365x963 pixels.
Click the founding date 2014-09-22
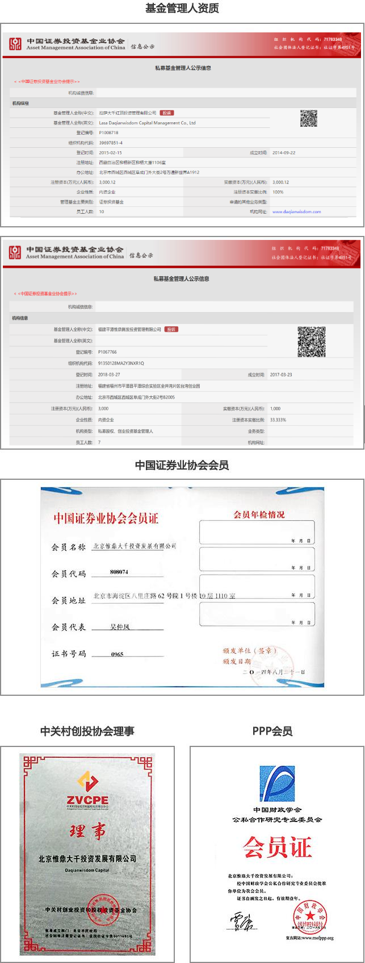pos(284,152)
